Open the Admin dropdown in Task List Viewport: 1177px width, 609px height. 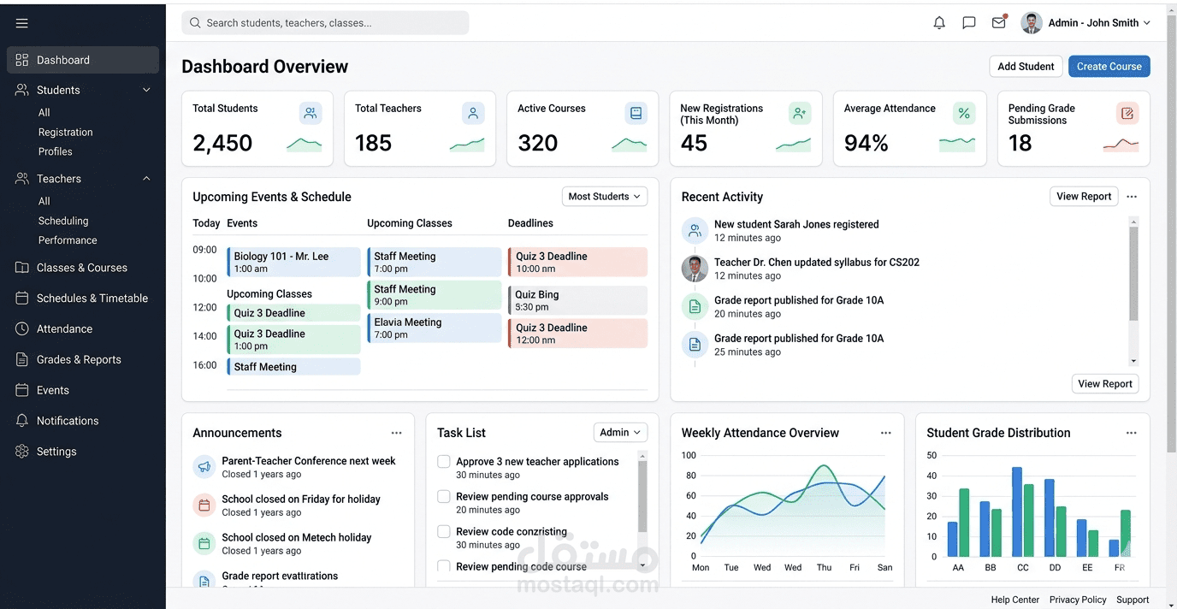(x=620, y=433)
